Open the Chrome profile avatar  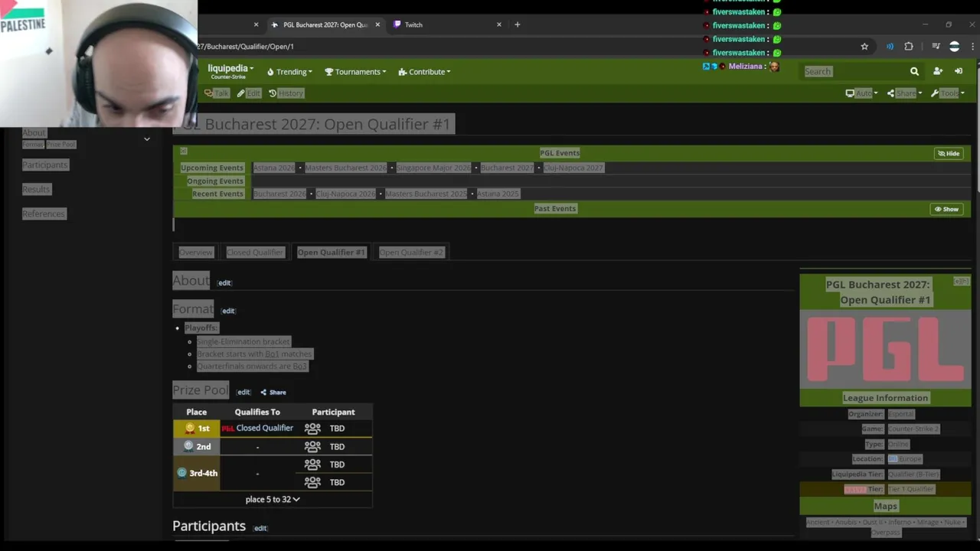[954, 47]
